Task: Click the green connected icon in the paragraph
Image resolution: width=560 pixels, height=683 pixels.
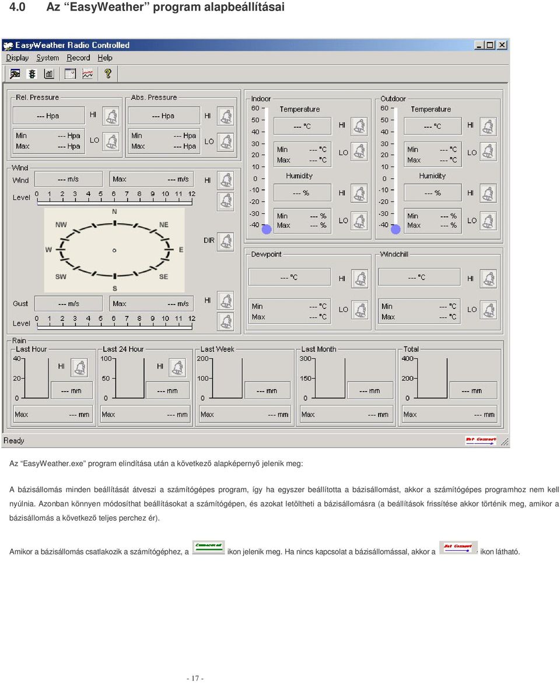Action: [208, 547]
